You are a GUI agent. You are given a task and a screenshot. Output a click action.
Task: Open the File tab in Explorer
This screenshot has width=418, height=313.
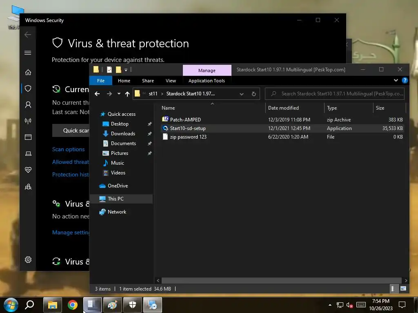point(101,81)
